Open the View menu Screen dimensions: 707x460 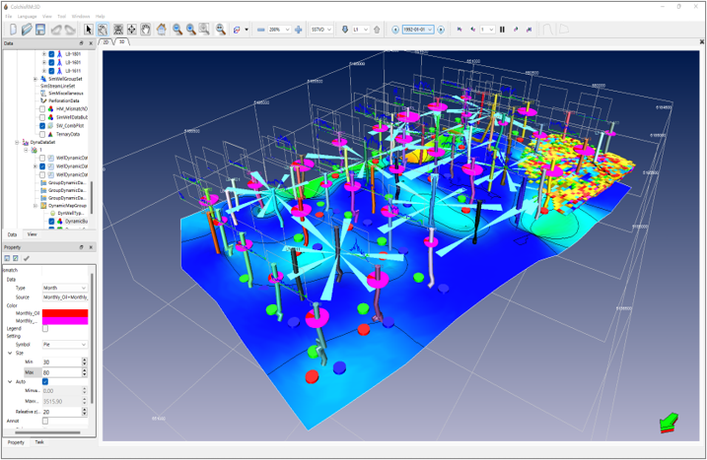tap(47, 16)
